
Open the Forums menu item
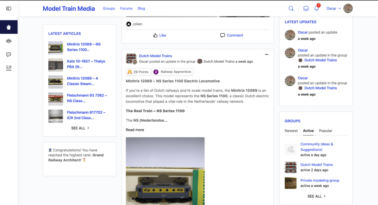pos(126,8)
